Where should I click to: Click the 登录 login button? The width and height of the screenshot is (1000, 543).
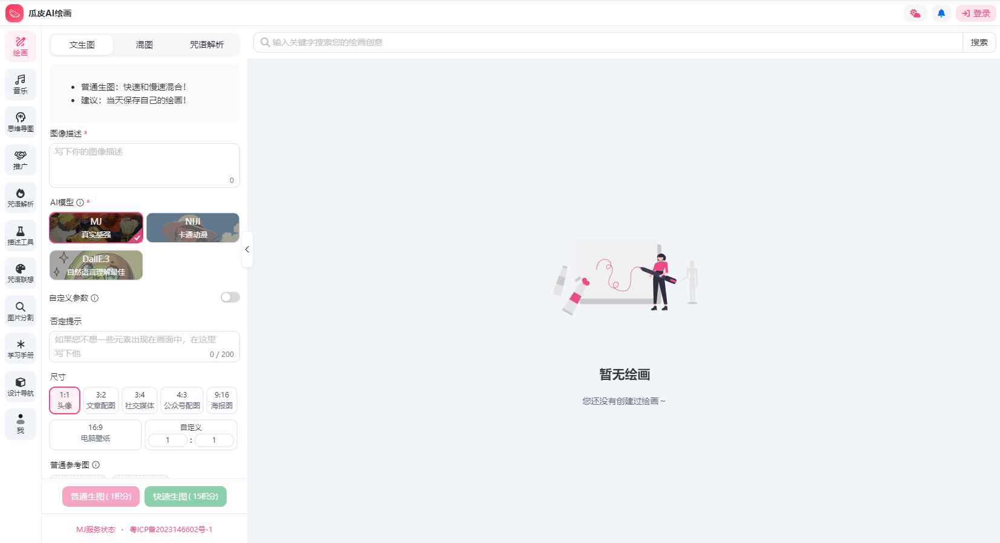[976, 13]
